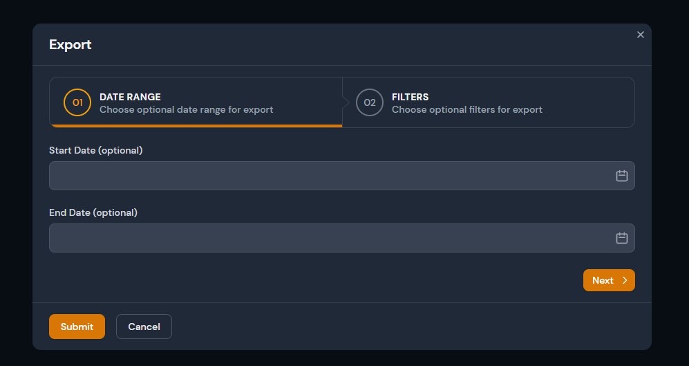Image resolution: width=689 pixels, height=366 pixels.
Task: Cancel the export
Action: [144, 327]
